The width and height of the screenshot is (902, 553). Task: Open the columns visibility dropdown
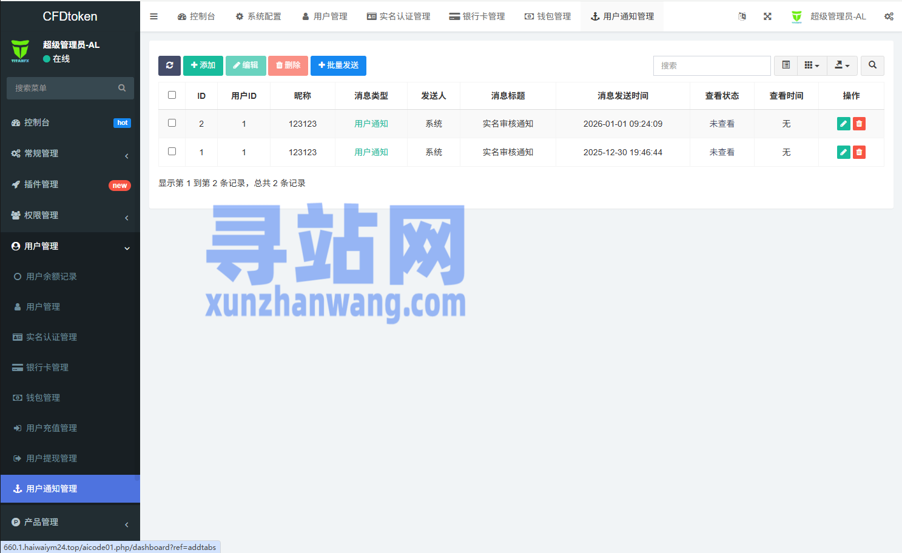812,65
